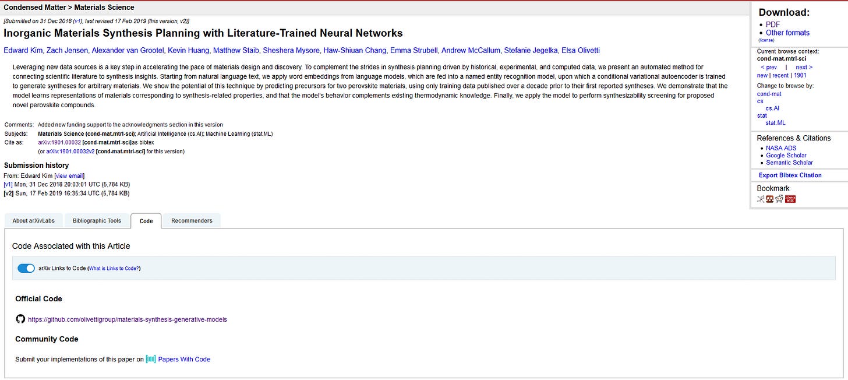Click Export Bibtex Citation
The height and width of the screenshot is (380, 848).
click(790, 175)
